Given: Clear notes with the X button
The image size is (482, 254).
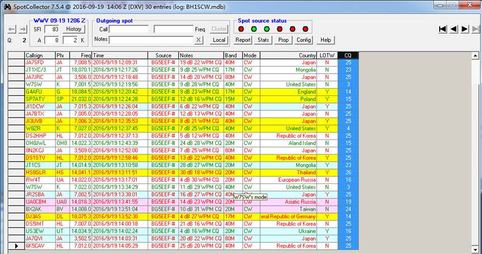Looking at the screenshot, I should coord(198,40).
